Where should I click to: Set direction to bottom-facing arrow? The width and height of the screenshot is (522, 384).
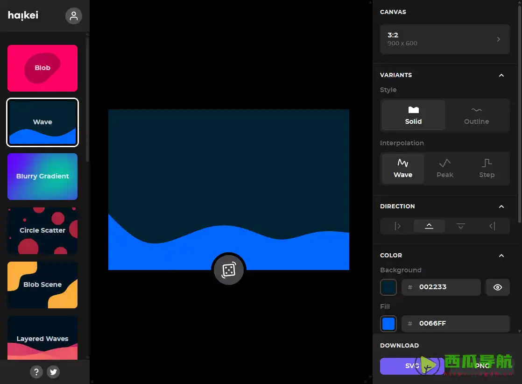point(460,226)
